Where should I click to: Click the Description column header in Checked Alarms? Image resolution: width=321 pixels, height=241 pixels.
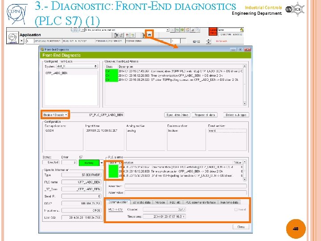(181, 66)
